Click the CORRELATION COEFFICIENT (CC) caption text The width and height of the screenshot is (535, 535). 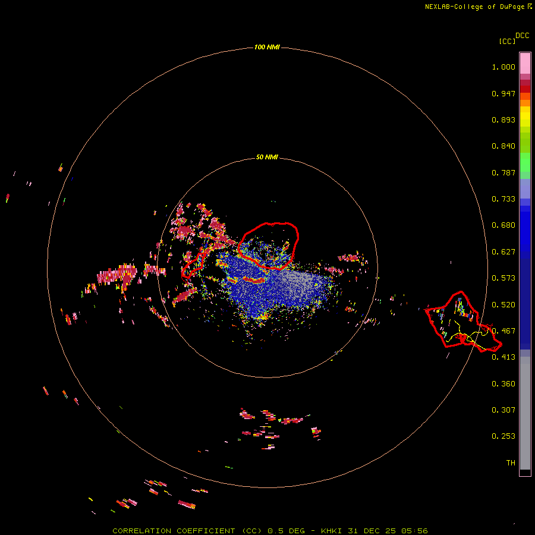click(187, 531)
